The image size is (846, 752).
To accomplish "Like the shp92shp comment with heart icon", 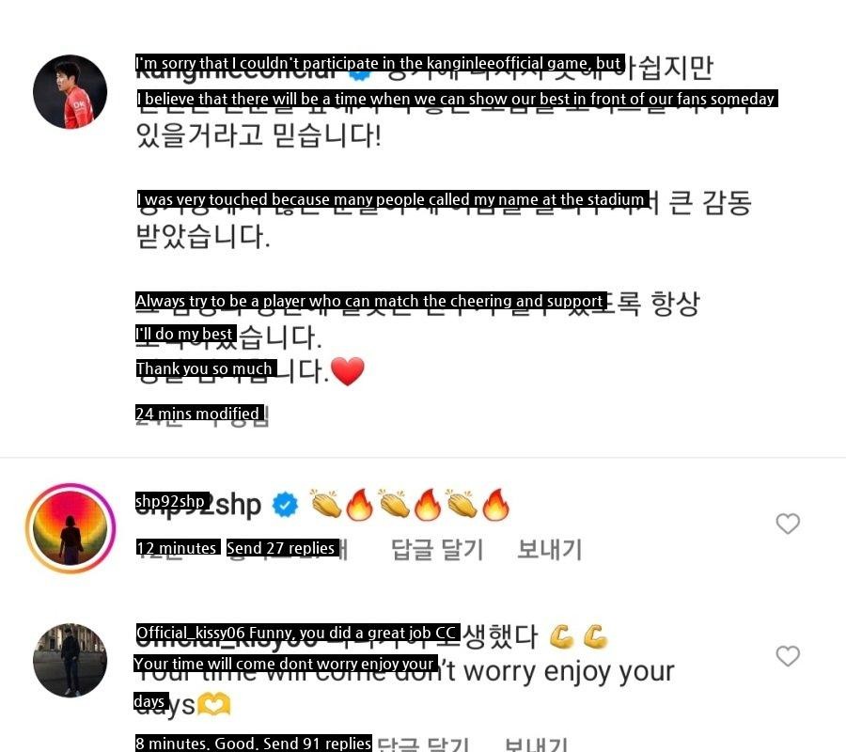I will [788, 524].
